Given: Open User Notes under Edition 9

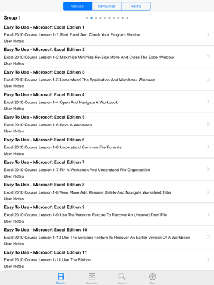Looking at the screenshot, I should 14,221.
